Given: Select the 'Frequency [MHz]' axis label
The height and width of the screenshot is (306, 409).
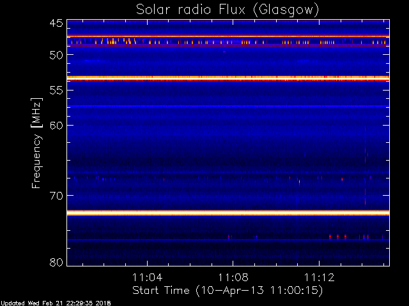Looking at the screenshot, I should 36,143.
